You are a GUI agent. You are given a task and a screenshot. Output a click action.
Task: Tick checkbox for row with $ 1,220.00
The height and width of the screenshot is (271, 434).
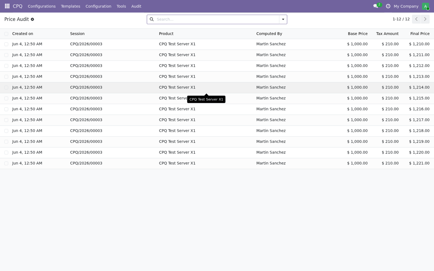click(6, 152)
